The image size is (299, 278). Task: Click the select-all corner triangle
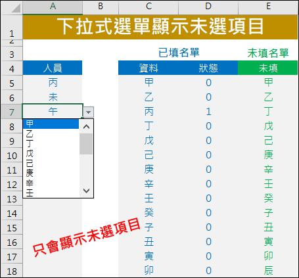16,9
